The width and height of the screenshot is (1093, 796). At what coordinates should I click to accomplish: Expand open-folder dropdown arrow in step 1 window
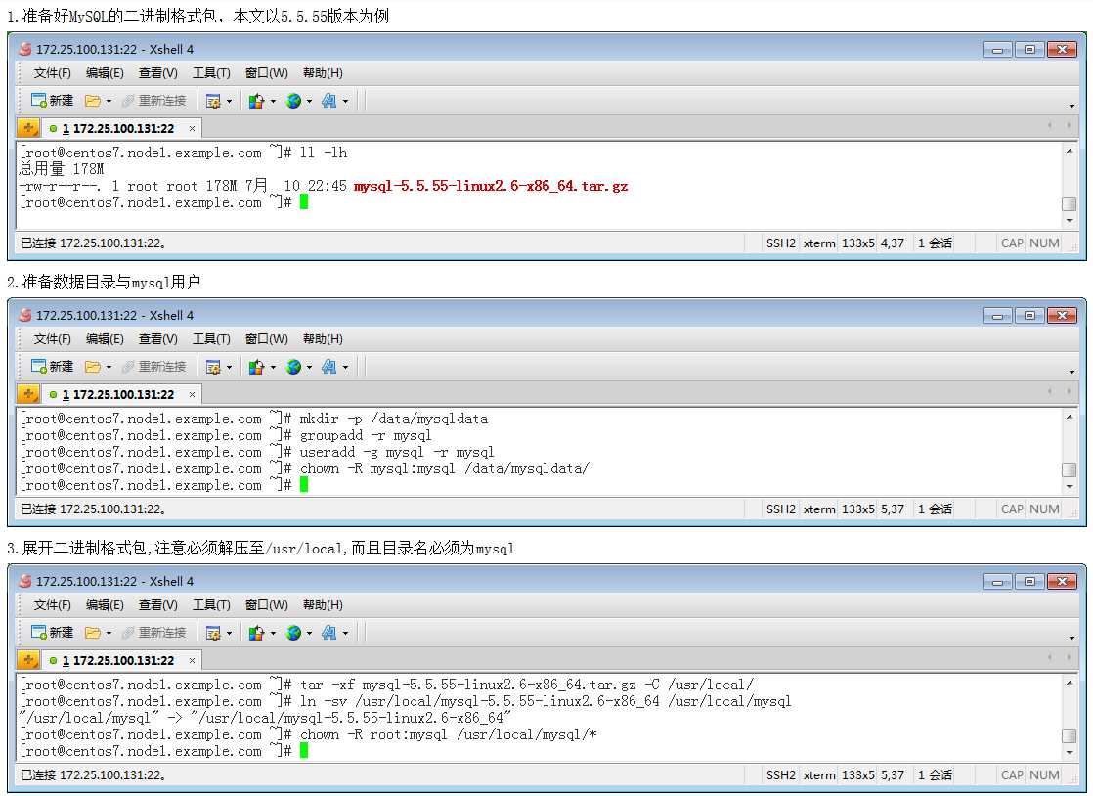tap(109, 102)
